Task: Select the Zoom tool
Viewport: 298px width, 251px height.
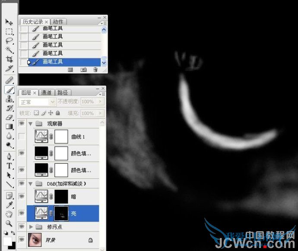Action: coord(9,223)
